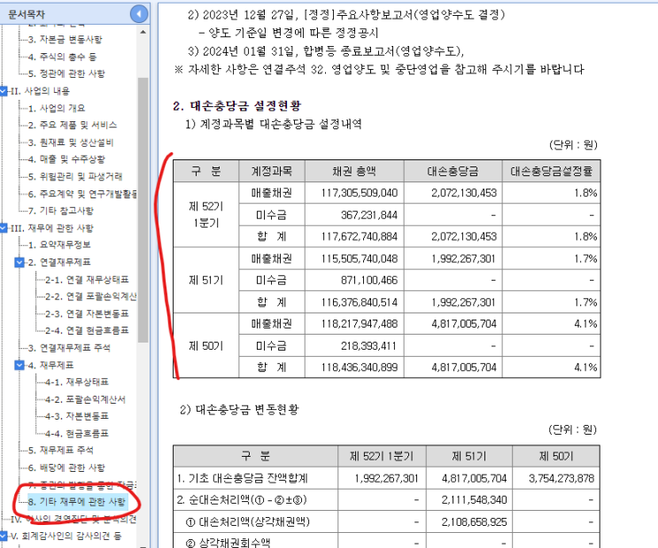Click the value 118,436,340,899
Screen dimensions: 658x548
[x=360, y=367]
